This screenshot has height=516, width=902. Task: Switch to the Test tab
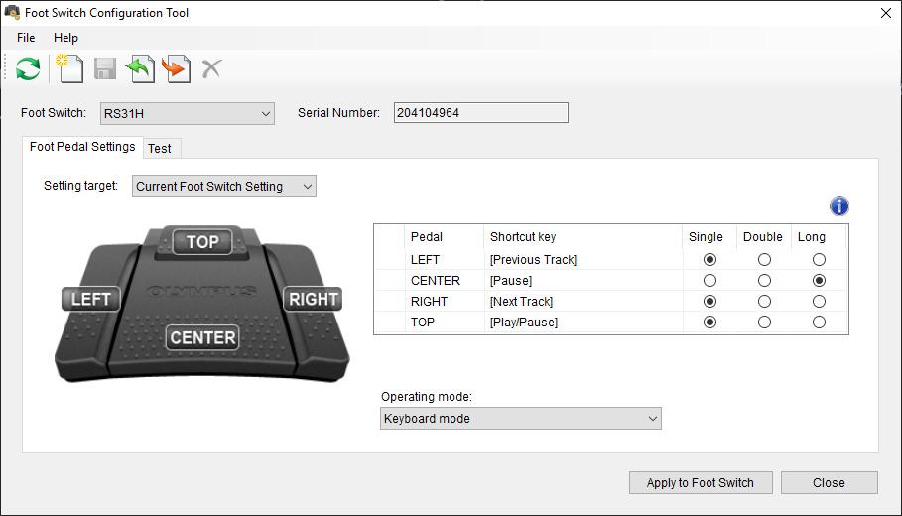click(x=159, y=148)
